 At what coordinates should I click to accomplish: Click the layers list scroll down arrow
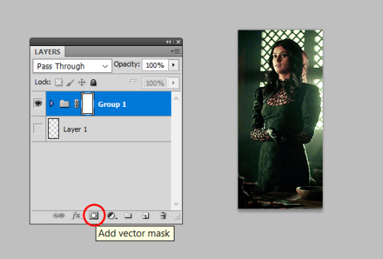click(176, 204)
